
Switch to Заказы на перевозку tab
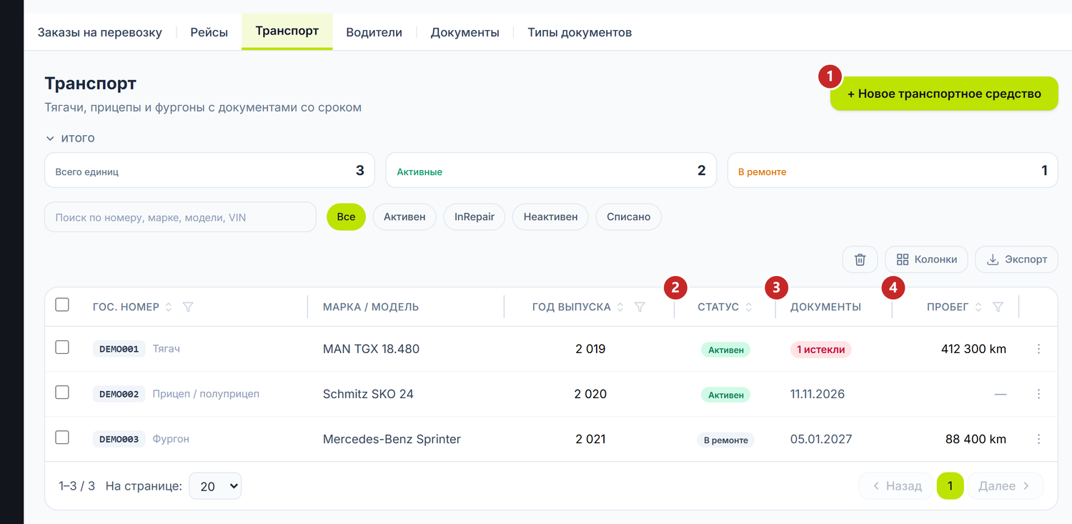100,32
